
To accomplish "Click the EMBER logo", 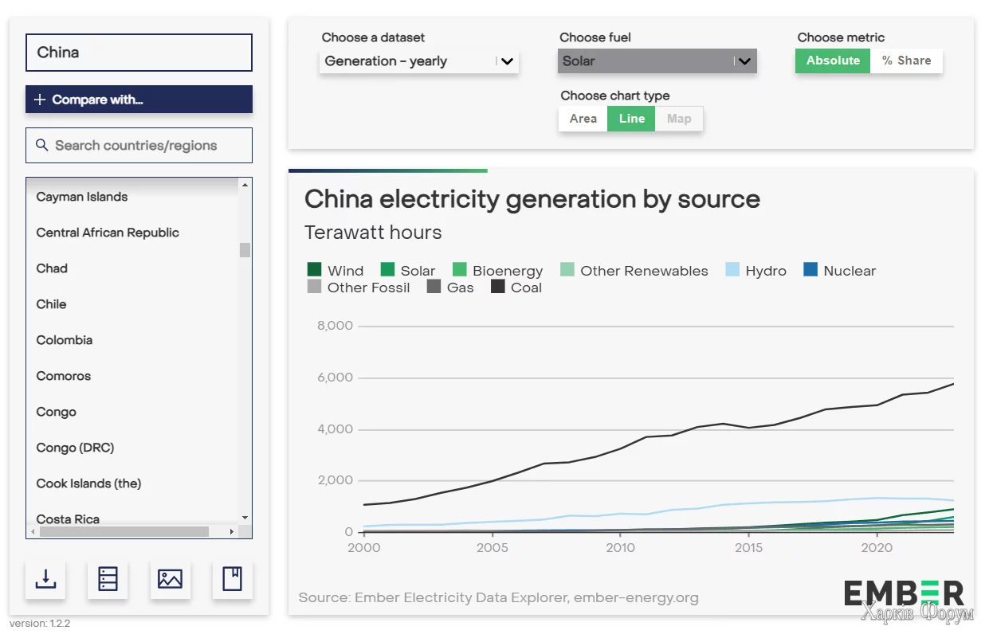I will click(904, 594).
